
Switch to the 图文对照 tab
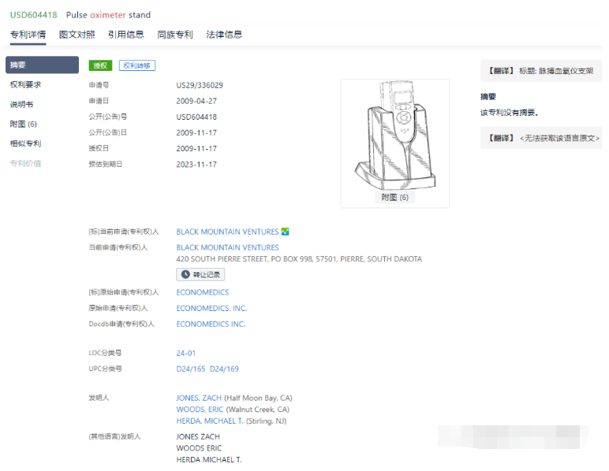click(x=77, y=35)
